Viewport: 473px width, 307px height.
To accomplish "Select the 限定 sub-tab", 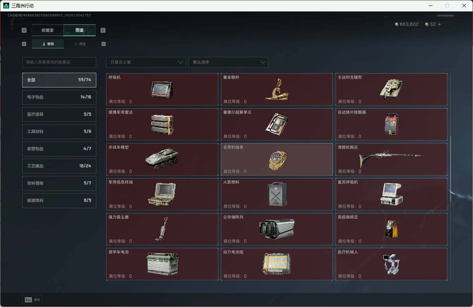I will click(x=80, y=44).
